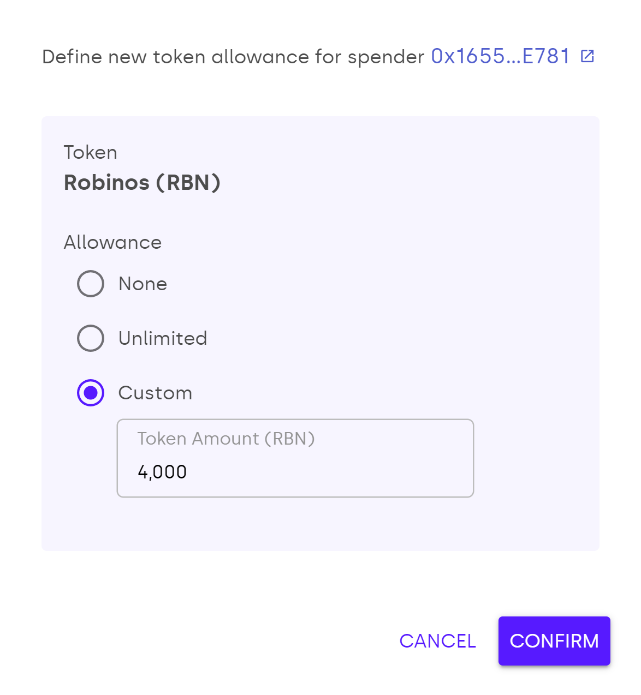This screenshot has width=641, height=695.
Task: Click the word "spender" in the heading
Action: 385,57
